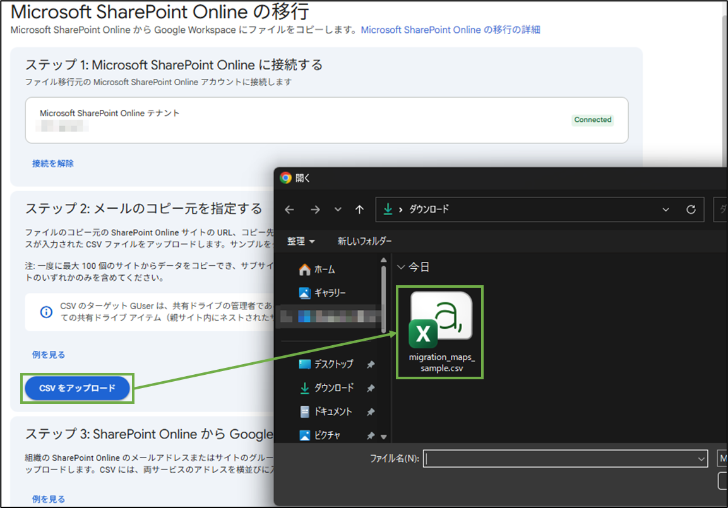Click the pin icon beside ダウンロード
The width and height of the screenshot is (728, 508).
pos(371,388)
